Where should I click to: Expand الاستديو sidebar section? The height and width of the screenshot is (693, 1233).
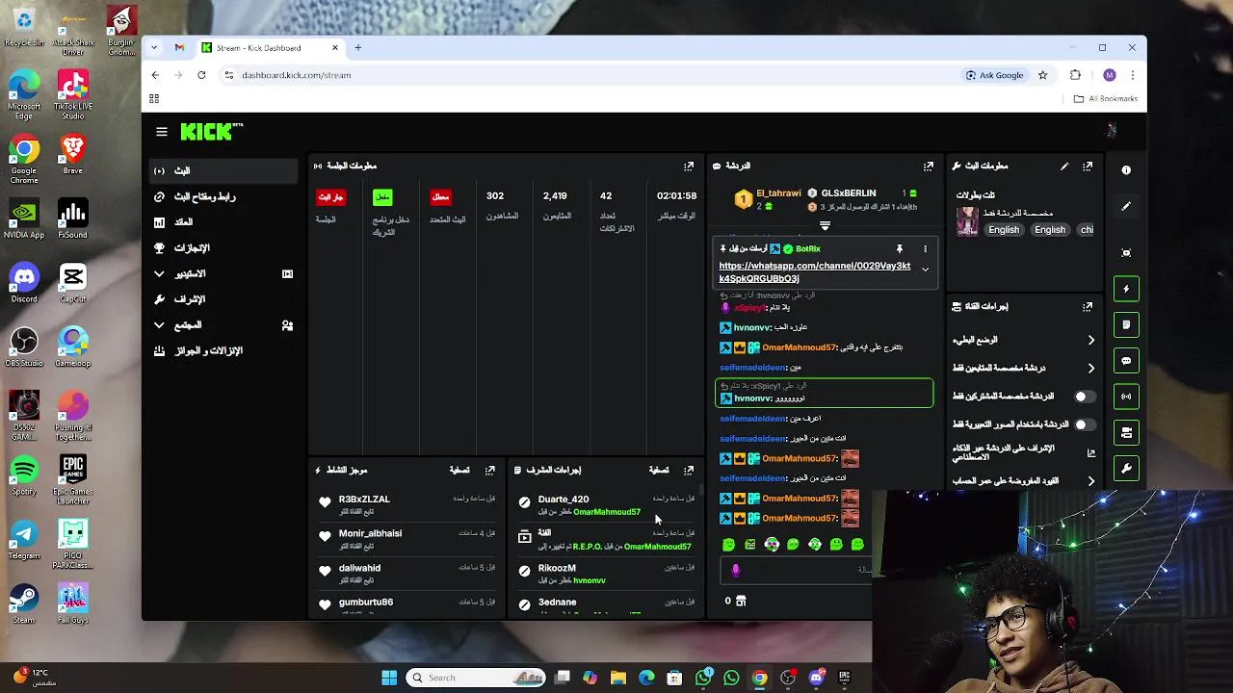160,274
